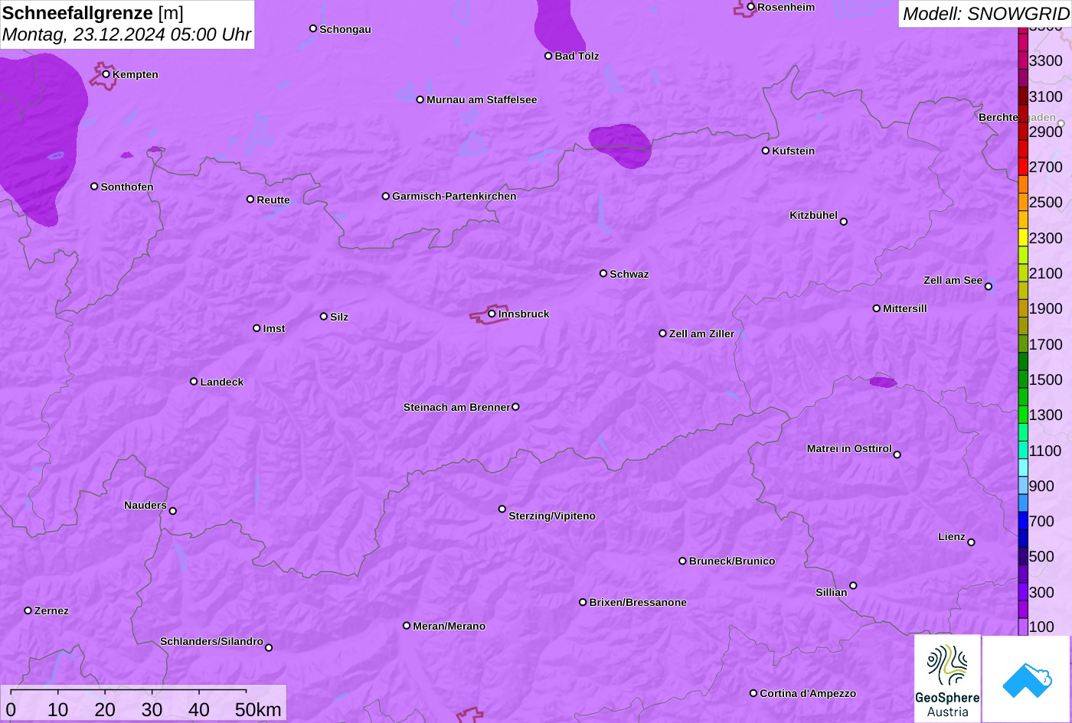
Task: Click the 50km scale bar label
Action: point(258,709)
